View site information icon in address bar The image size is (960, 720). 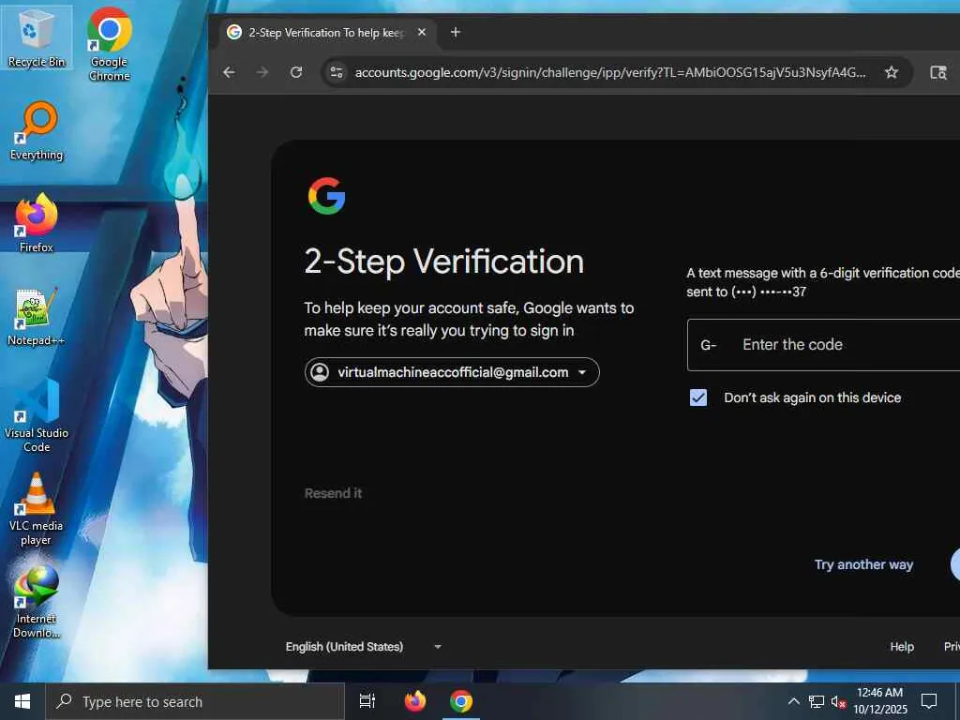337,72
